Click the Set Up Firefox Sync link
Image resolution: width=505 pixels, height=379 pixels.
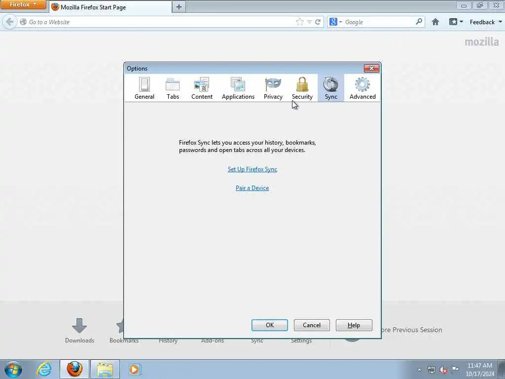tap(252, 169)
